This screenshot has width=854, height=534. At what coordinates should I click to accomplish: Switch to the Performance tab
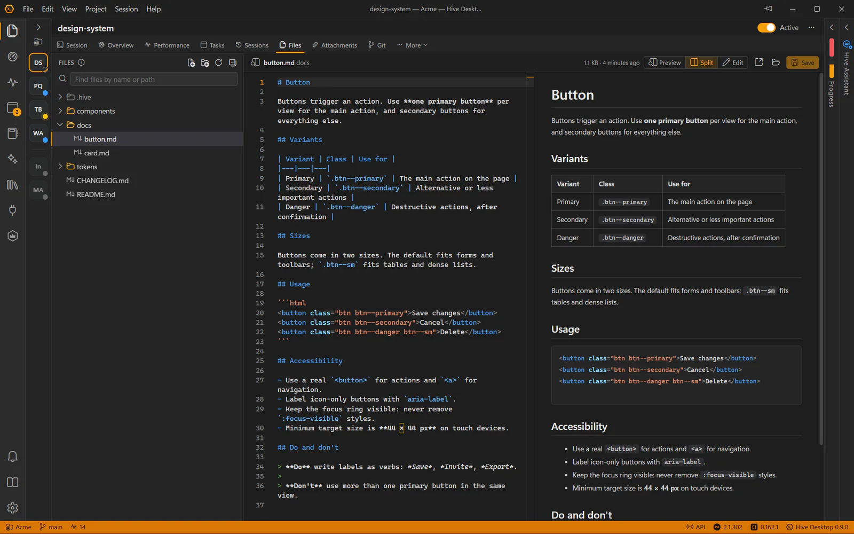pos(167,45)
